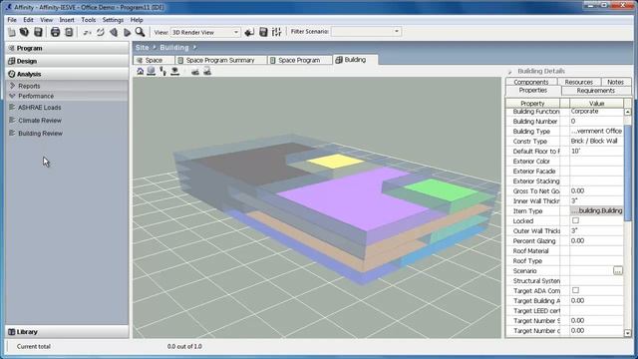Viewport: 638px width, 359px height.
Task: Click the Scenario ellipsis button
Action: point(618,270)
